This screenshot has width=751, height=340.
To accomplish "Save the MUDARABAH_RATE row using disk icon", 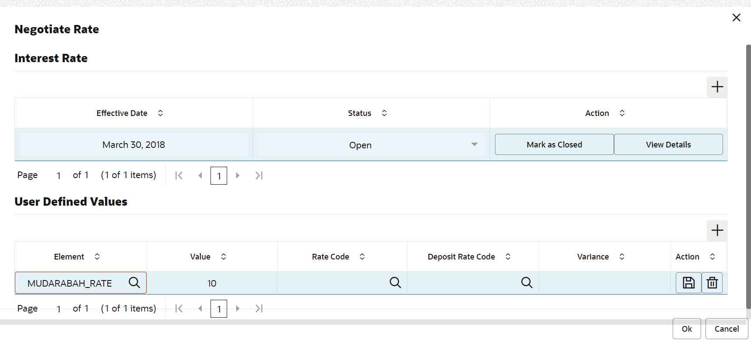I will point(688,283).
